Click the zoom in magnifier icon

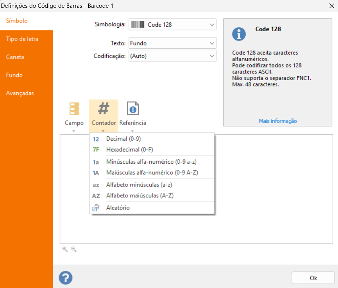point(65,249)
